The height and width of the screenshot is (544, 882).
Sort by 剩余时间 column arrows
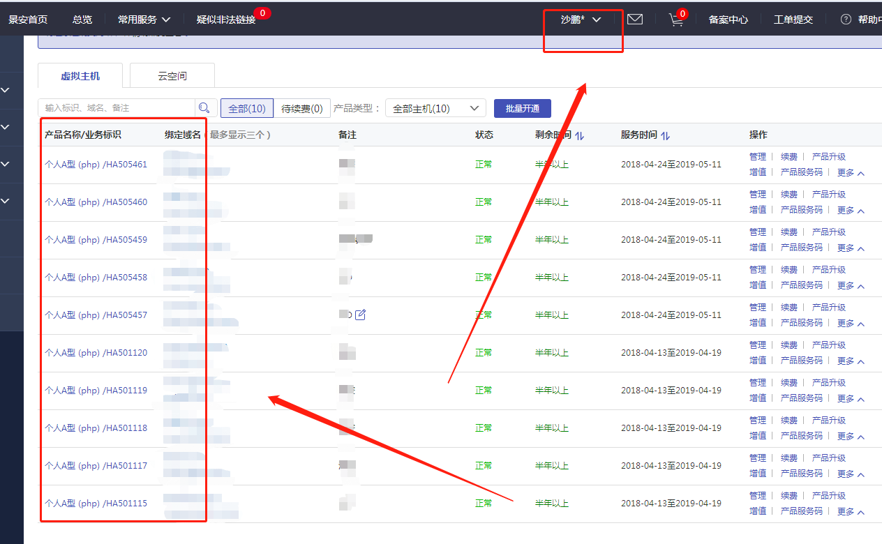(579, 135)
